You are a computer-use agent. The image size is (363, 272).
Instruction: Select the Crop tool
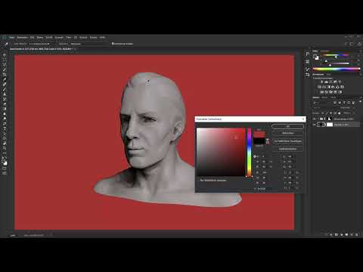point(5,74)
